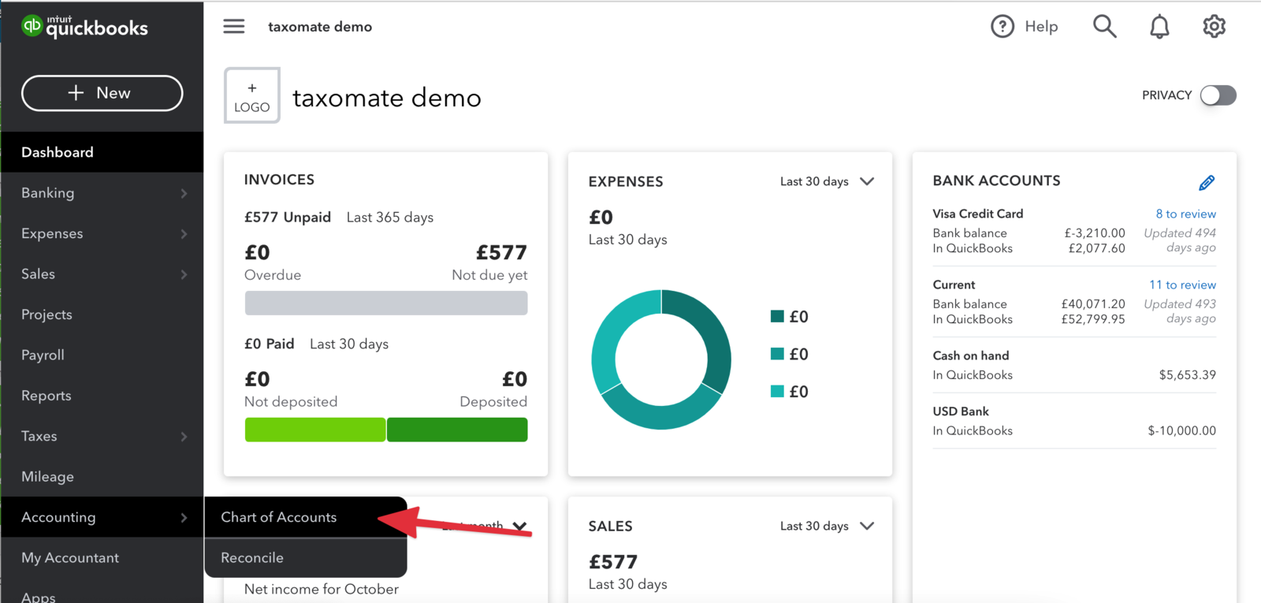The image size is (1261, 603).
Task: Choose Chart of Accounts submenu item
Action: (306, 517)
